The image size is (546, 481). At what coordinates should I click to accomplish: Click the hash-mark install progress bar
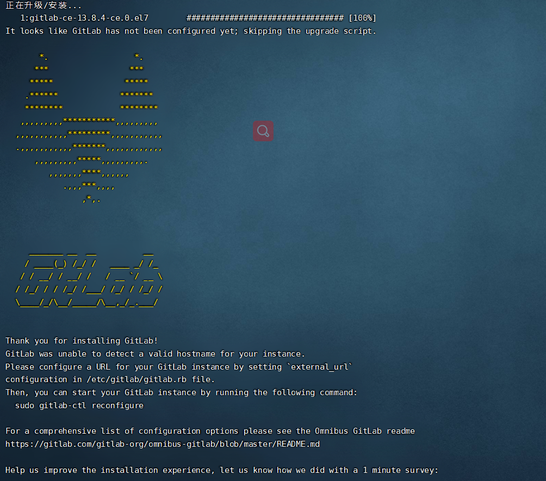click(265, 18)
